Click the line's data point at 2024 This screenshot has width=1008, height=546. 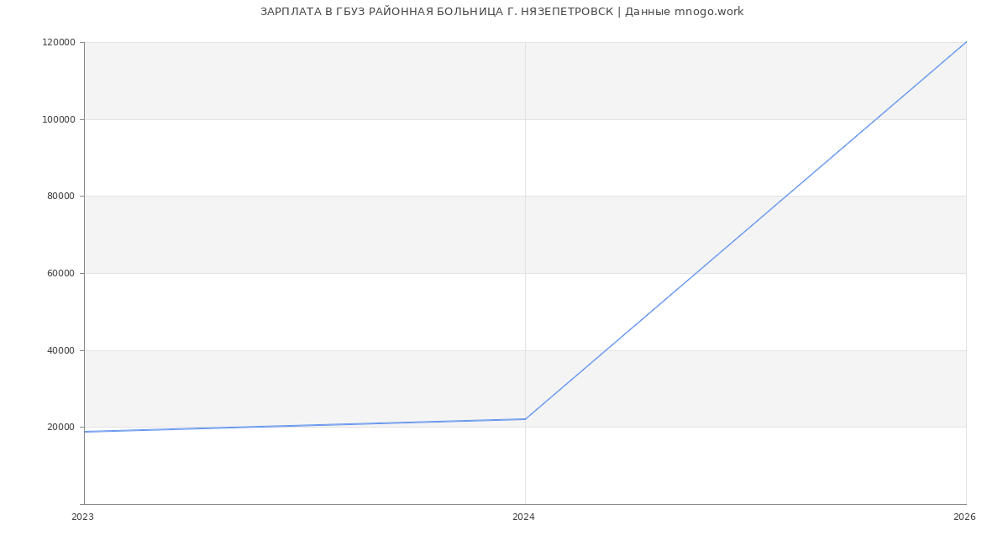525,419
